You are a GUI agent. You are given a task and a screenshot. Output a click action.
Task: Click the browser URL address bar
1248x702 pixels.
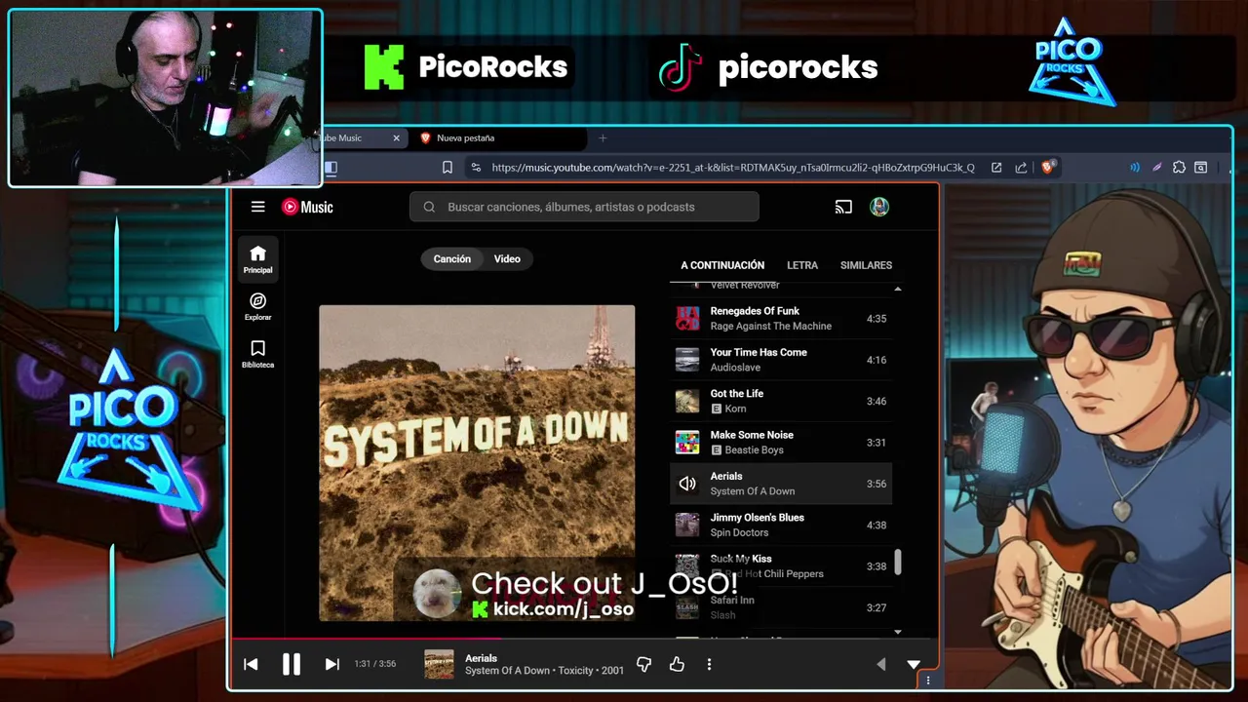pos(732,168)
